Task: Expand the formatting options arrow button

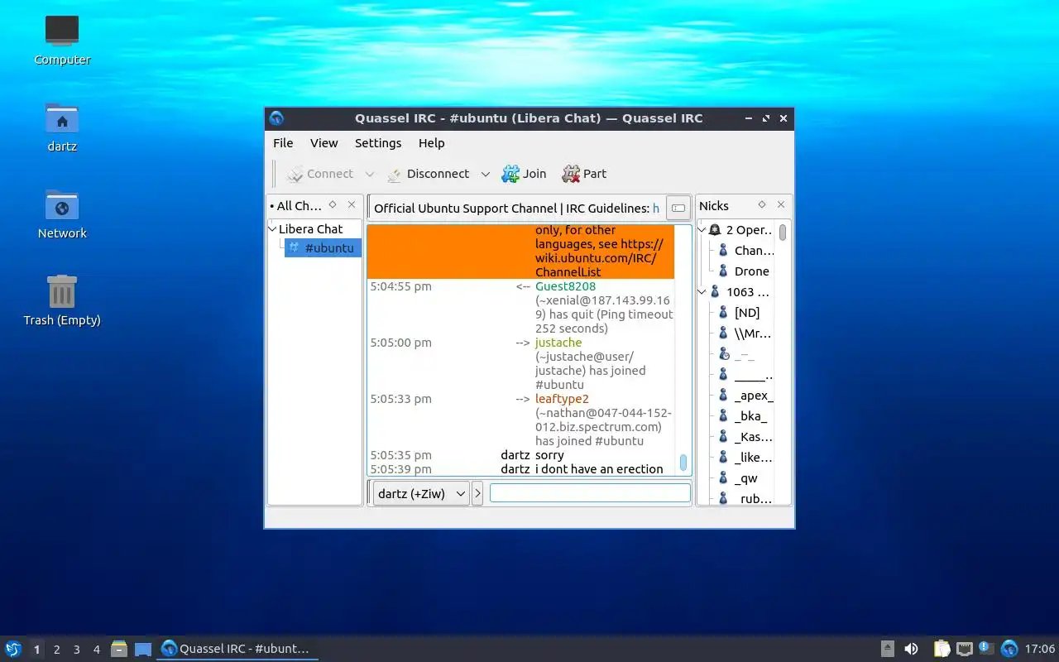Action: coord(477,494)
